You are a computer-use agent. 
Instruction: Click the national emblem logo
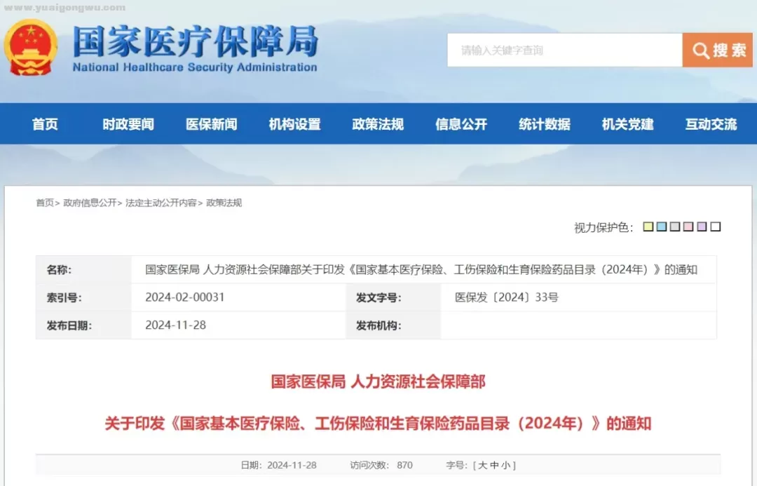30,48
